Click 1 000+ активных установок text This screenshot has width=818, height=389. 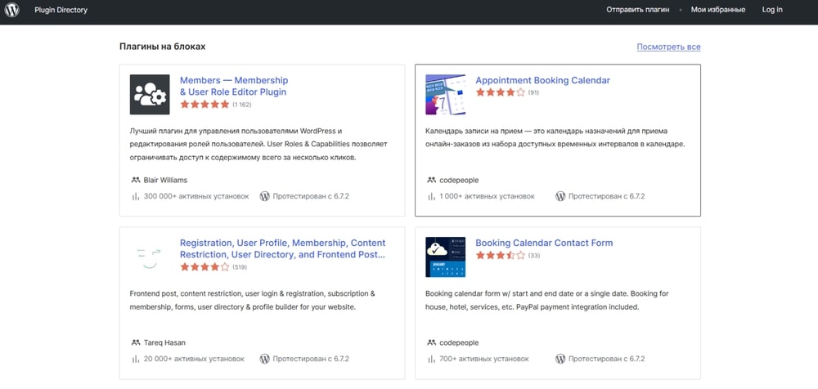click(x=488, y=197)
